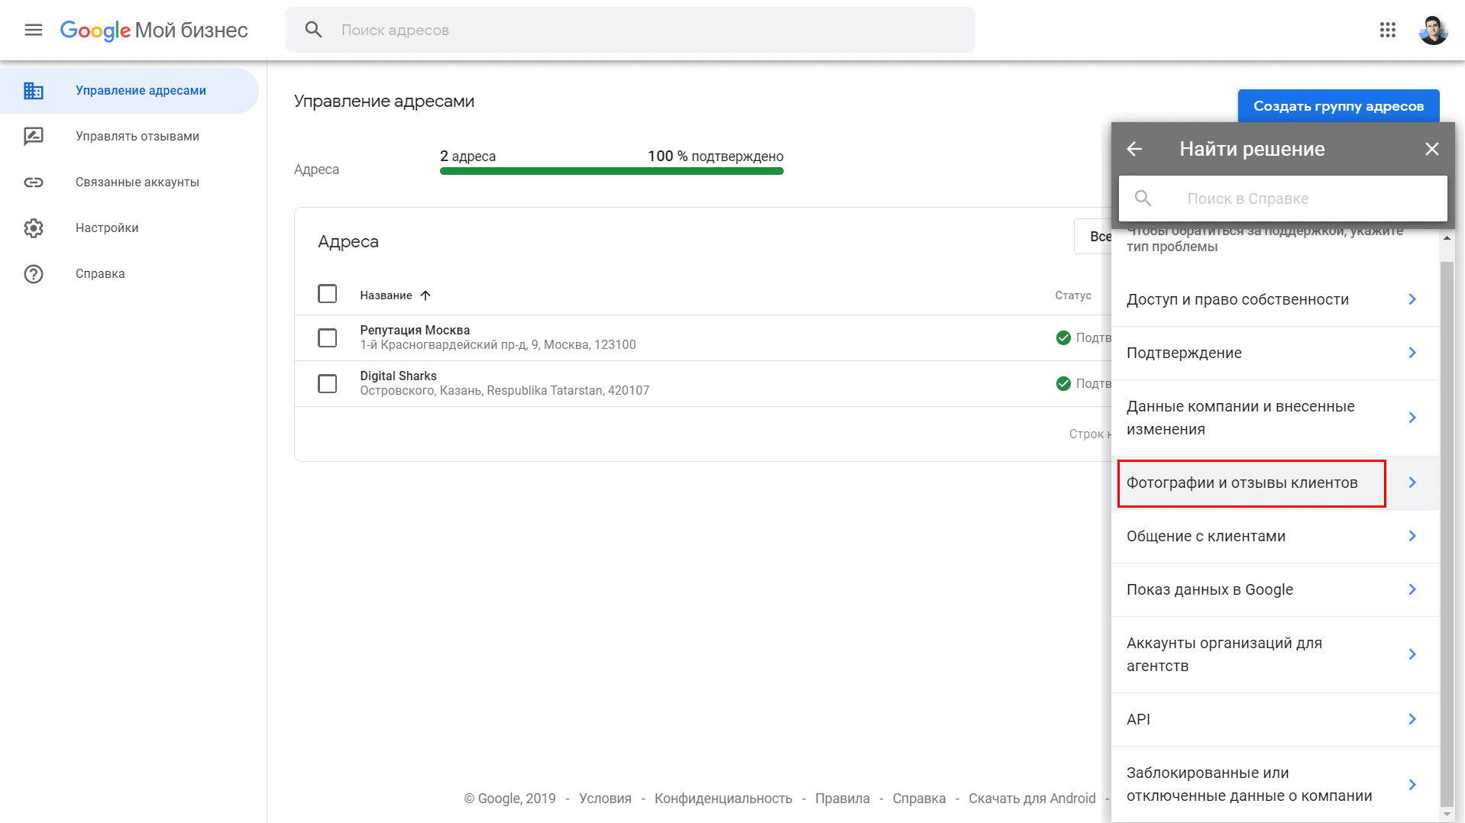Expand Фотографии и отзывы клиентов chevron
Screen dimensions: 1465x823
[1412, 483]
